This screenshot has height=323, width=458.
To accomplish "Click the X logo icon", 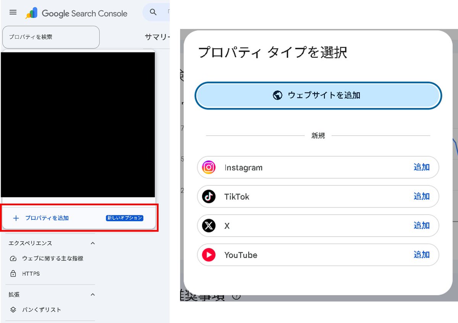I will tap(209, 226).
